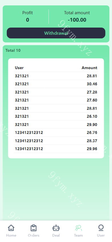Click the Amount column header

click(89, 68)
